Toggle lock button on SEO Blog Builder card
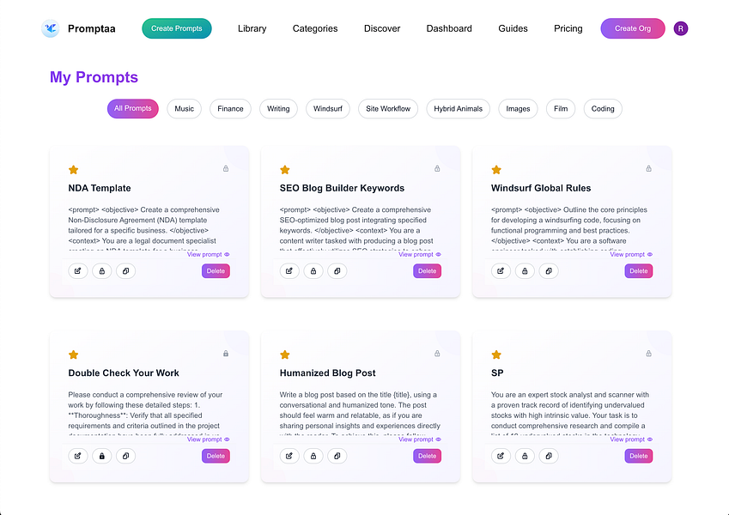 [313, 271]
